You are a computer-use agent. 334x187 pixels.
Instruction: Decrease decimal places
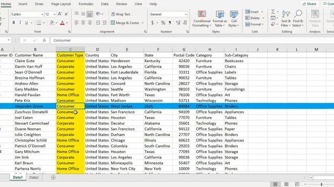tap(185, 23)
